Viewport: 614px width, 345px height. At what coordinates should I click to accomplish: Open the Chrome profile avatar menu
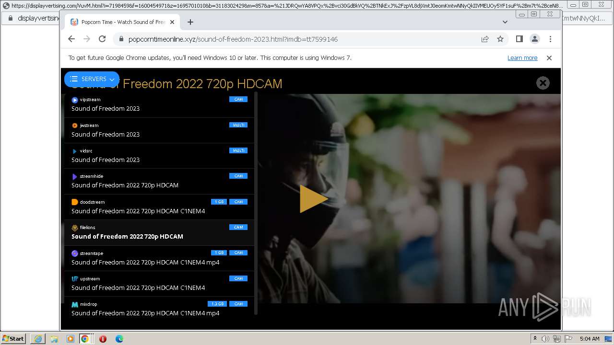coord(535,39)
